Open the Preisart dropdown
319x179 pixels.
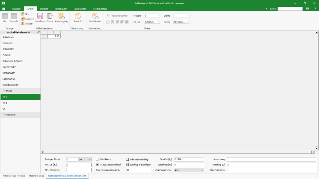click(x=152, y=16)
